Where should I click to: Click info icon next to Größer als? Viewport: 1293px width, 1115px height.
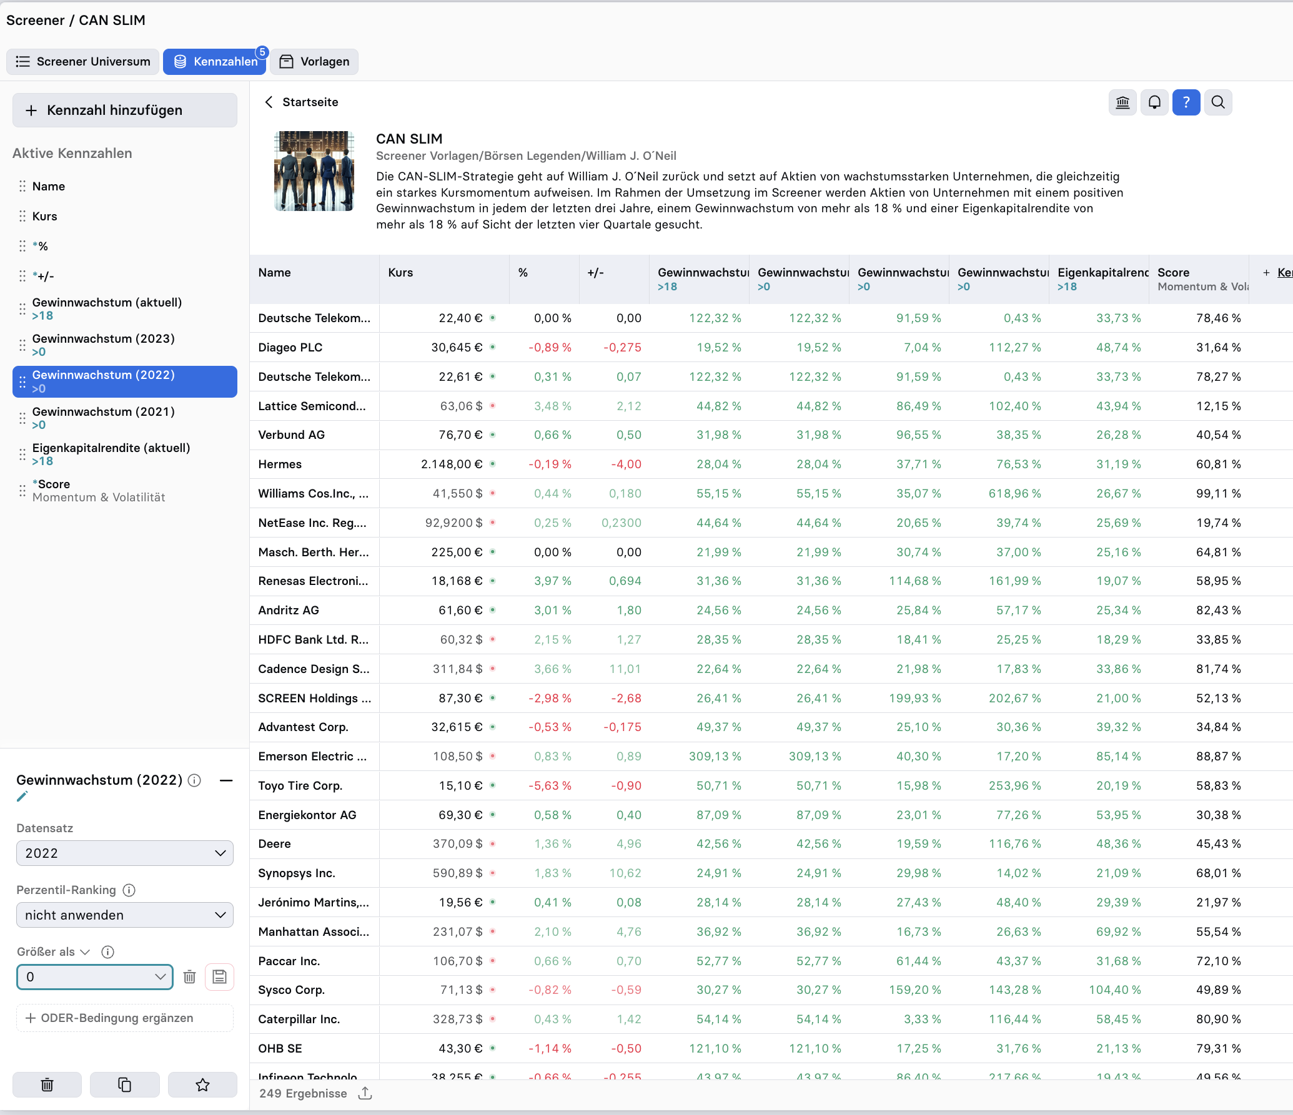point(107,952)
